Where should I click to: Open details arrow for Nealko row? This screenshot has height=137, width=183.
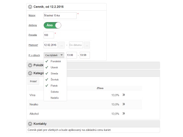click(124, 104)
